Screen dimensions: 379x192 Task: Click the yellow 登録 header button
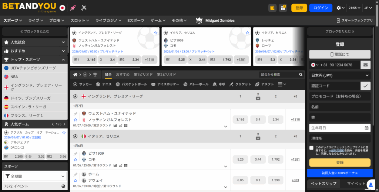point(299,8)
